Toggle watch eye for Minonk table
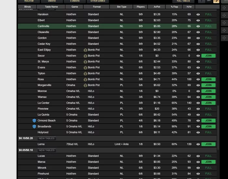The height and width of the screenshot is (179, 228). pos(198,168)
